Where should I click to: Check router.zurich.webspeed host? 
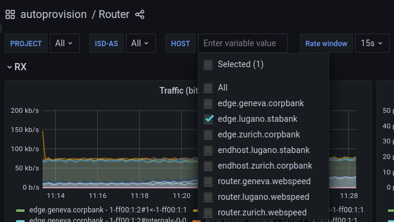tap(208, 212)
